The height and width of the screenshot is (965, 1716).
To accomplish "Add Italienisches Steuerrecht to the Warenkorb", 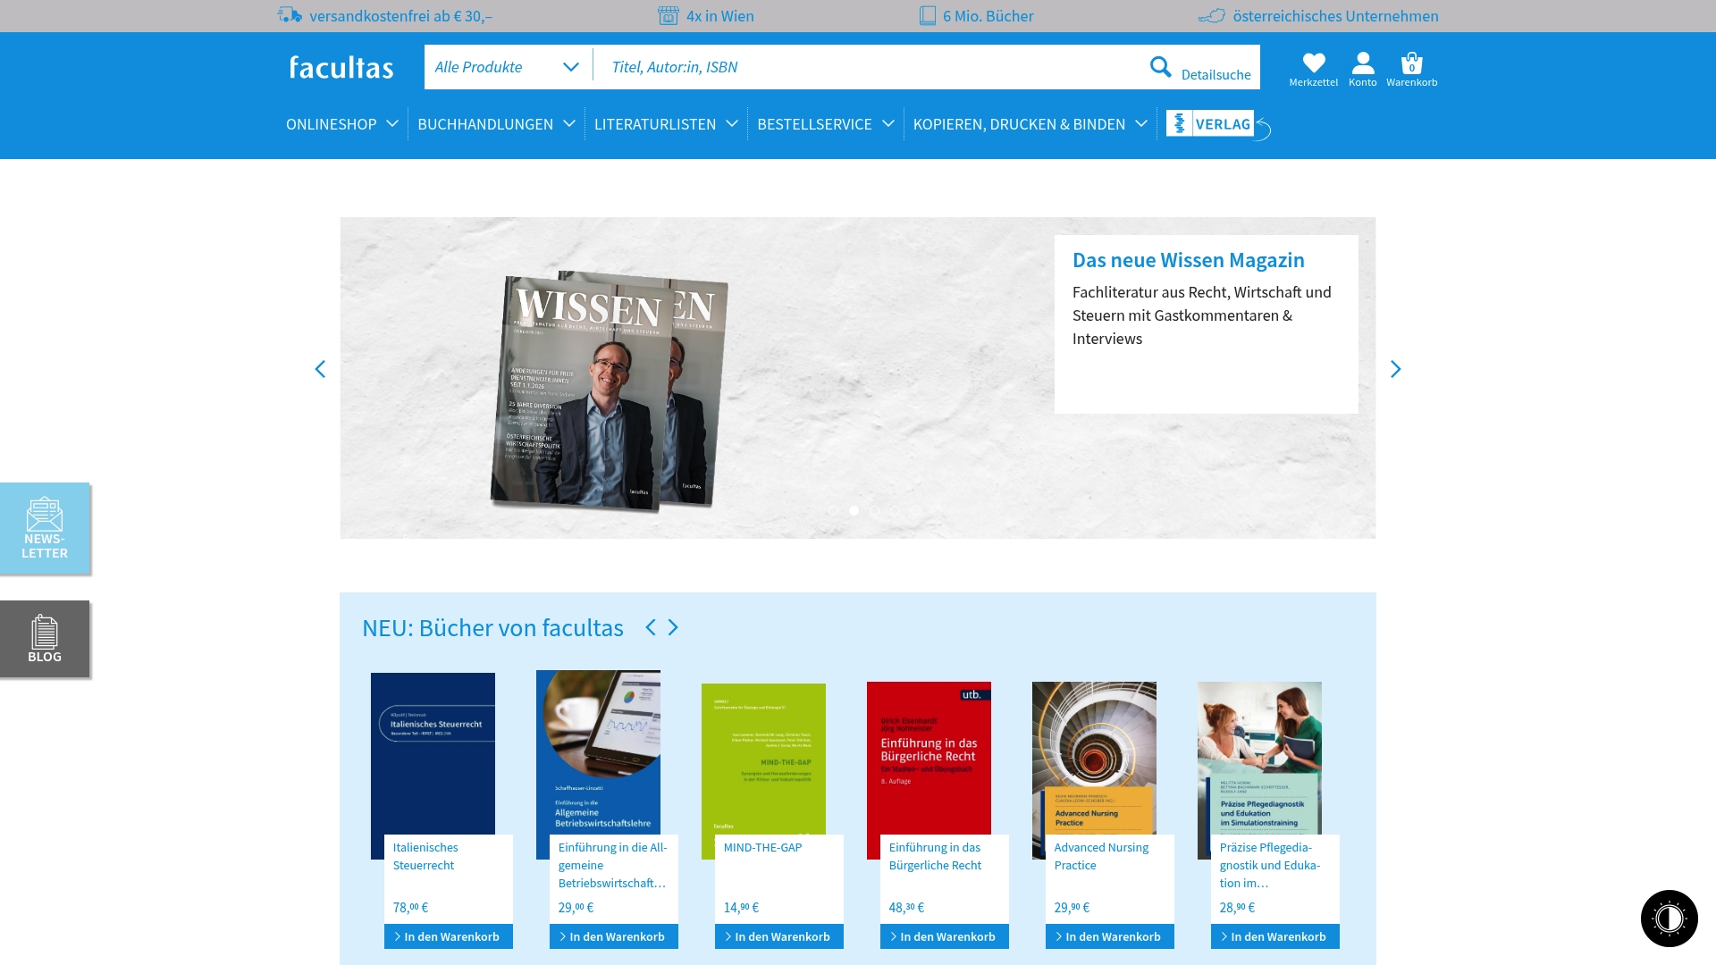I will point(449,936).
